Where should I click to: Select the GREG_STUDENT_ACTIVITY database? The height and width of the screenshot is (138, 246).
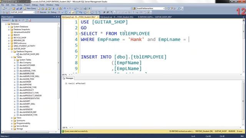24,46
